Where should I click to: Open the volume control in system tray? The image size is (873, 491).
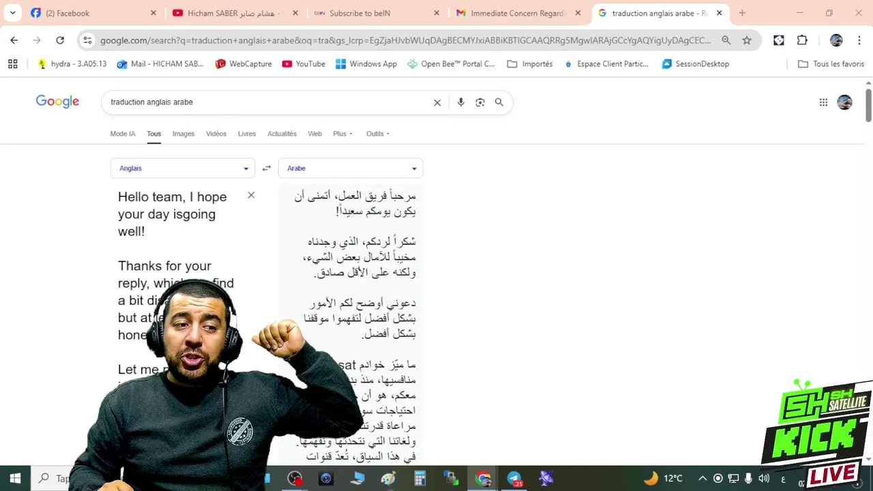764,478
